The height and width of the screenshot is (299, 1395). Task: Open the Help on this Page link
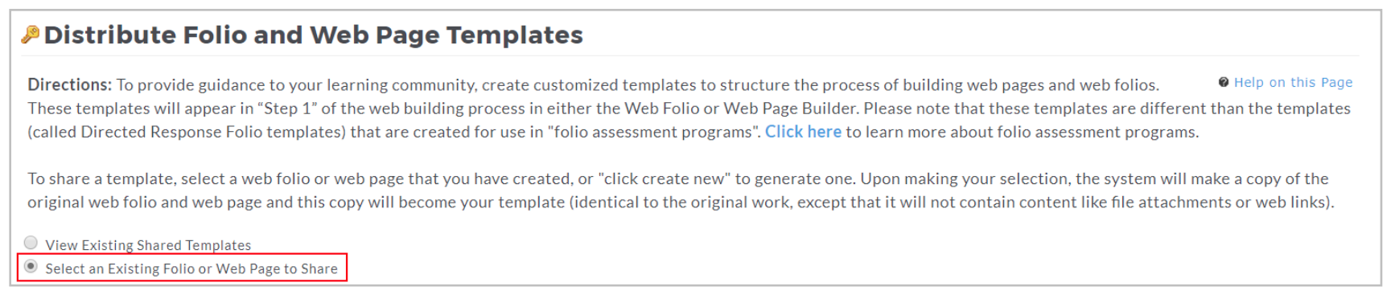coord(1293,82)
